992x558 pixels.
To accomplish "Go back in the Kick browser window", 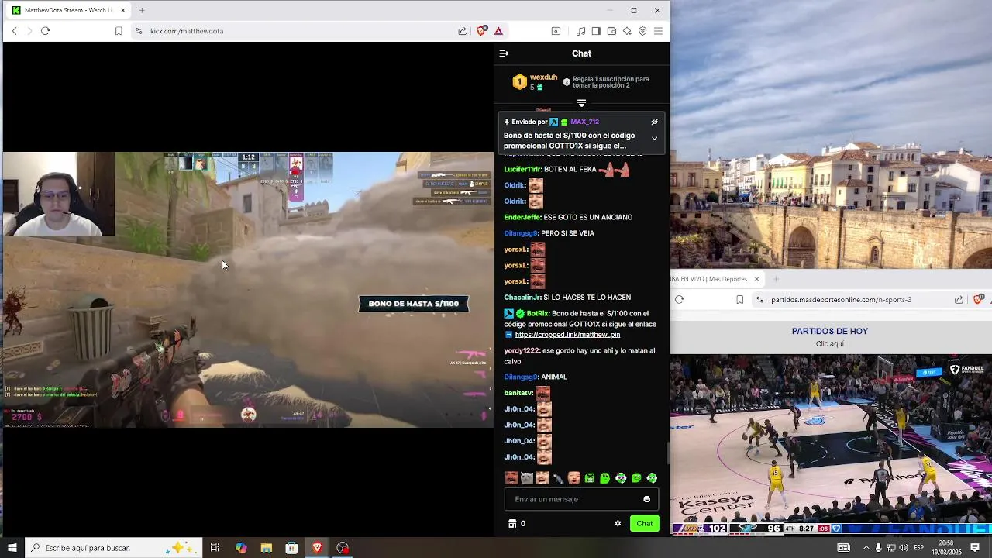I will click(14, 31).
